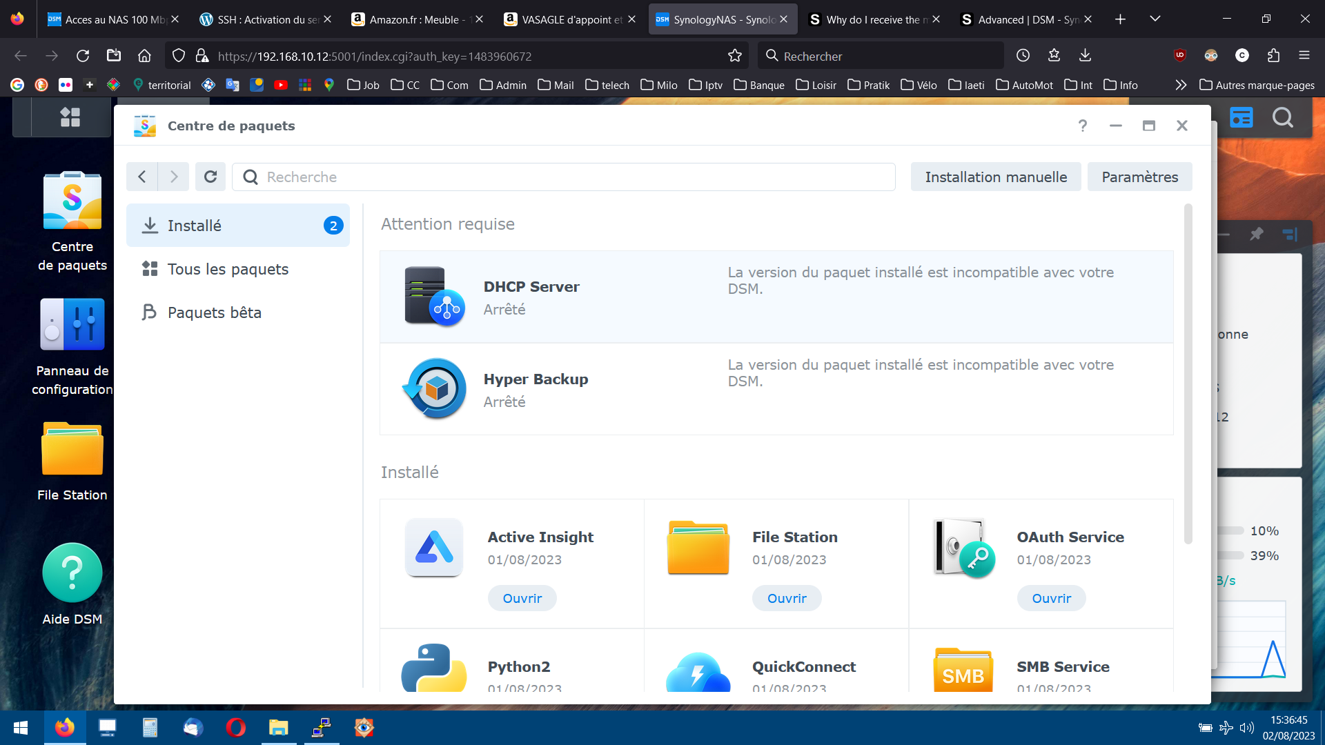Go back in Package Center navigation
This screenshot has height=745, width=1325.
[x=142, y=177]
